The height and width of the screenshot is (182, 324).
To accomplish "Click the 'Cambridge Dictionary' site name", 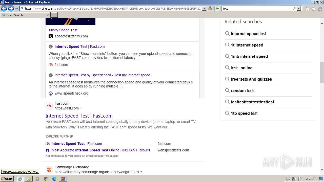I will (x=72, y=167).
